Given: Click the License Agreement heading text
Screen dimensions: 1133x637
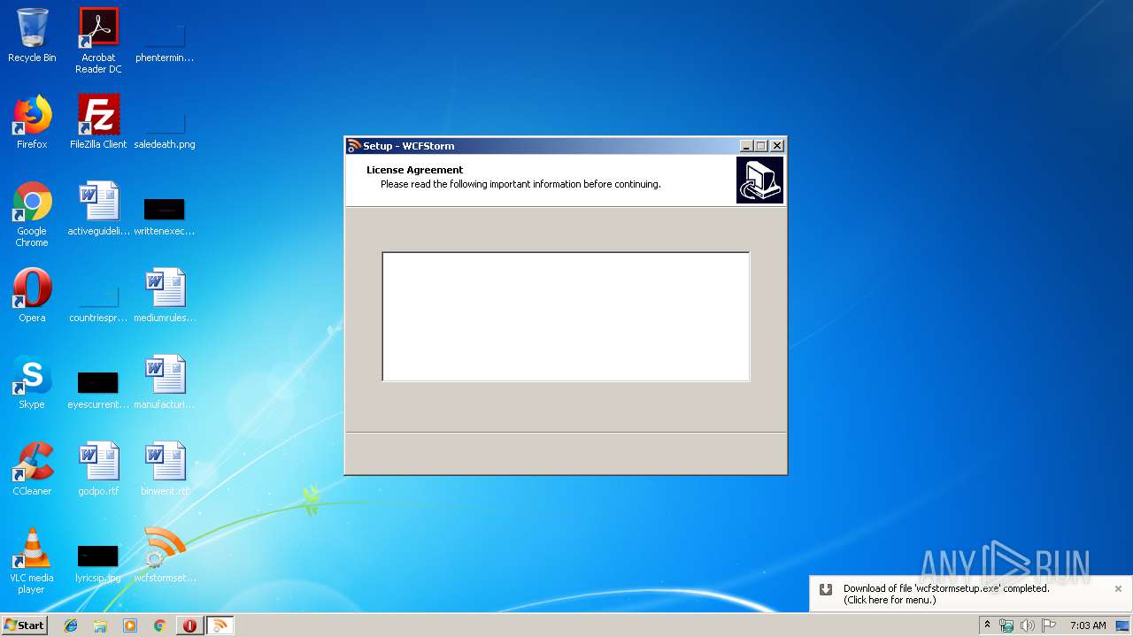Looking at the screenshot, I should (414, 170).
